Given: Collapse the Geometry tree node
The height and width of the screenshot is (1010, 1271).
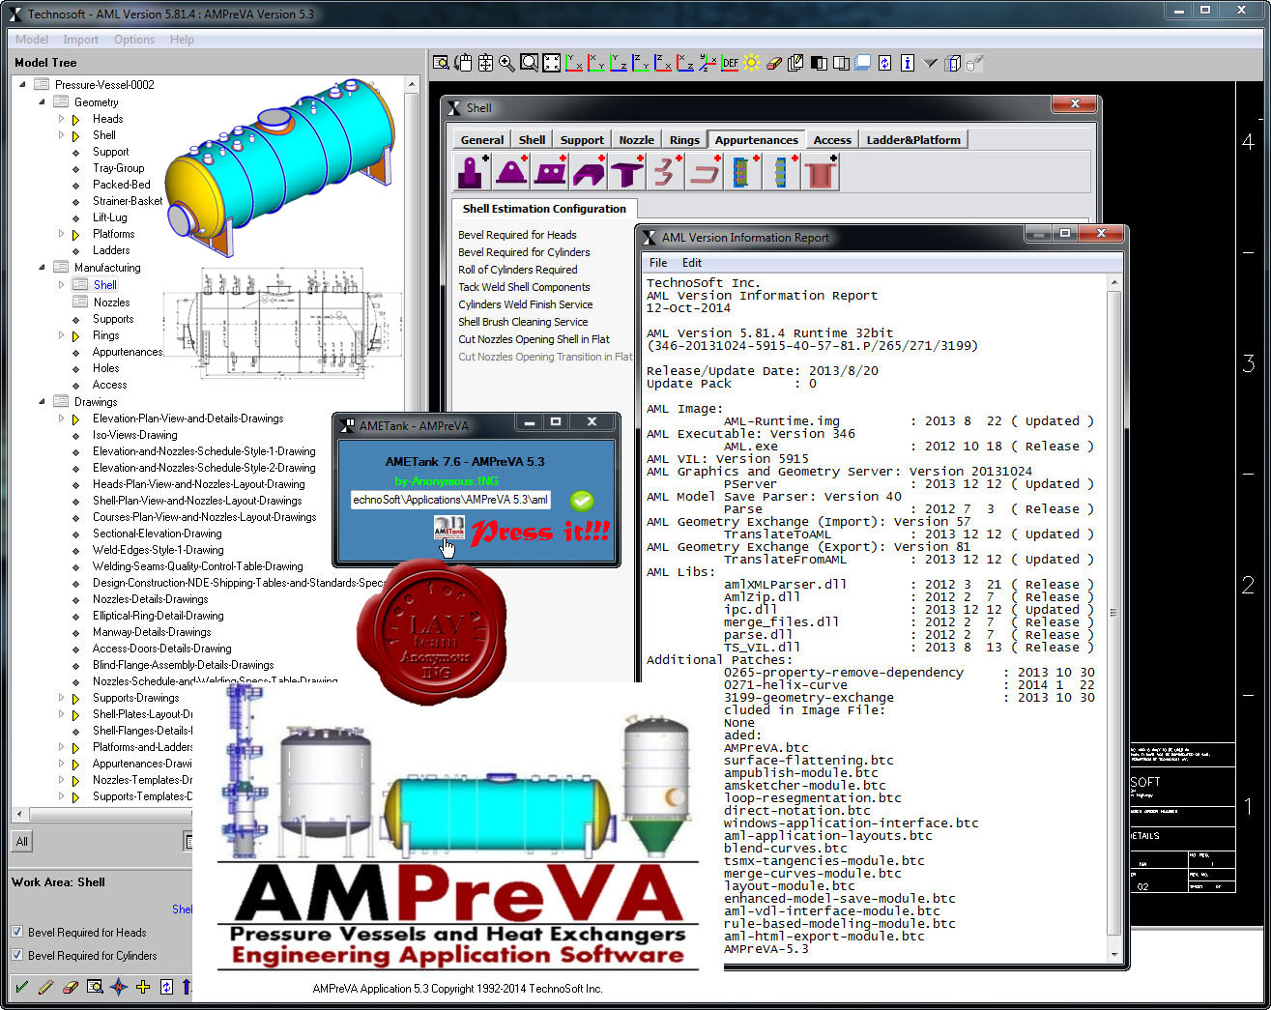Looking at the screenshot, I should click(x=42, y=101).
